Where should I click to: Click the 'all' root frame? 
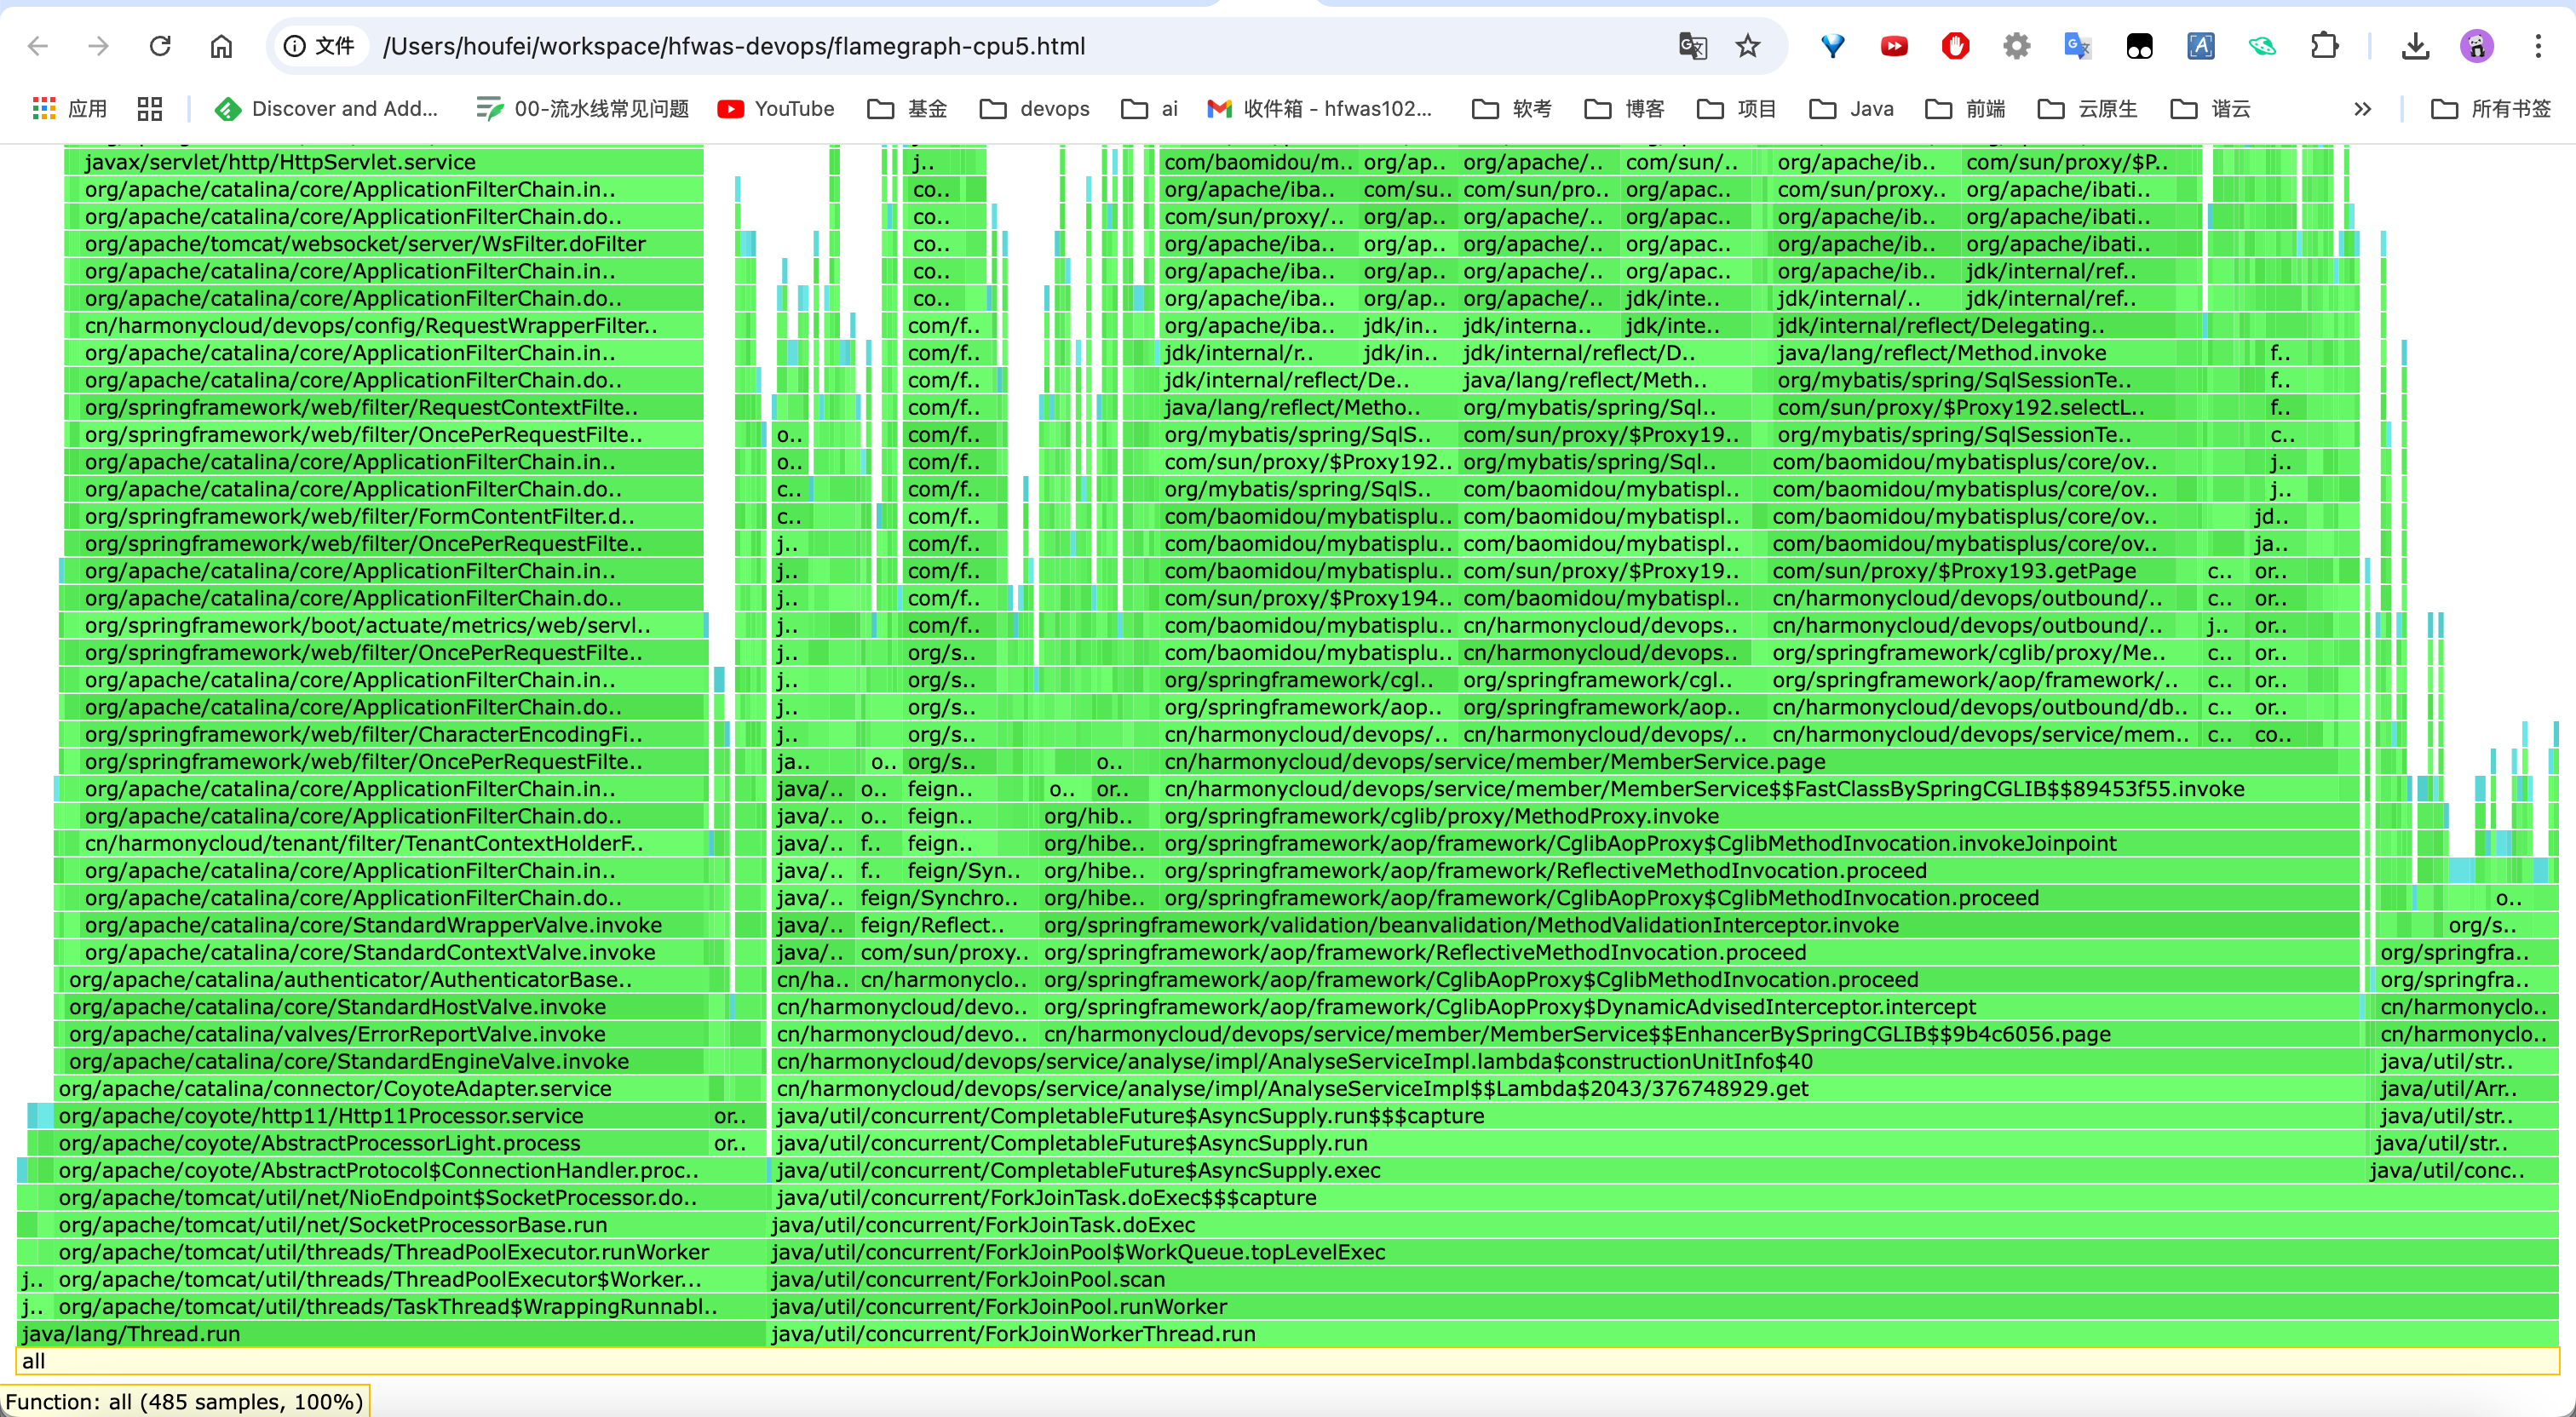tap(1286, 1361)
